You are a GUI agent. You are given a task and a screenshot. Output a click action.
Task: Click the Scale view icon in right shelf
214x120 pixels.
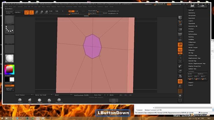pyautogui.click(x=180, y=71)
